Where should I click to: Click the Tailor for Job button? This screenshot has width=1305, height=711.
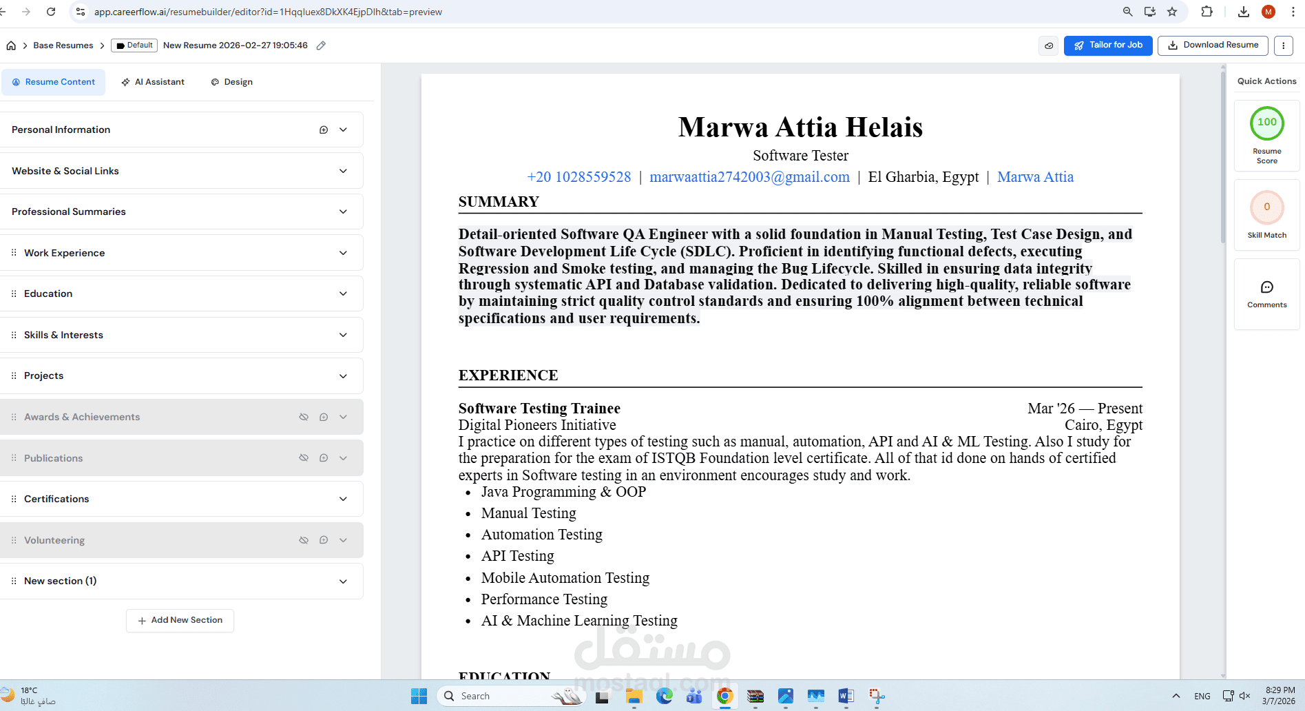click(1108, 45)
